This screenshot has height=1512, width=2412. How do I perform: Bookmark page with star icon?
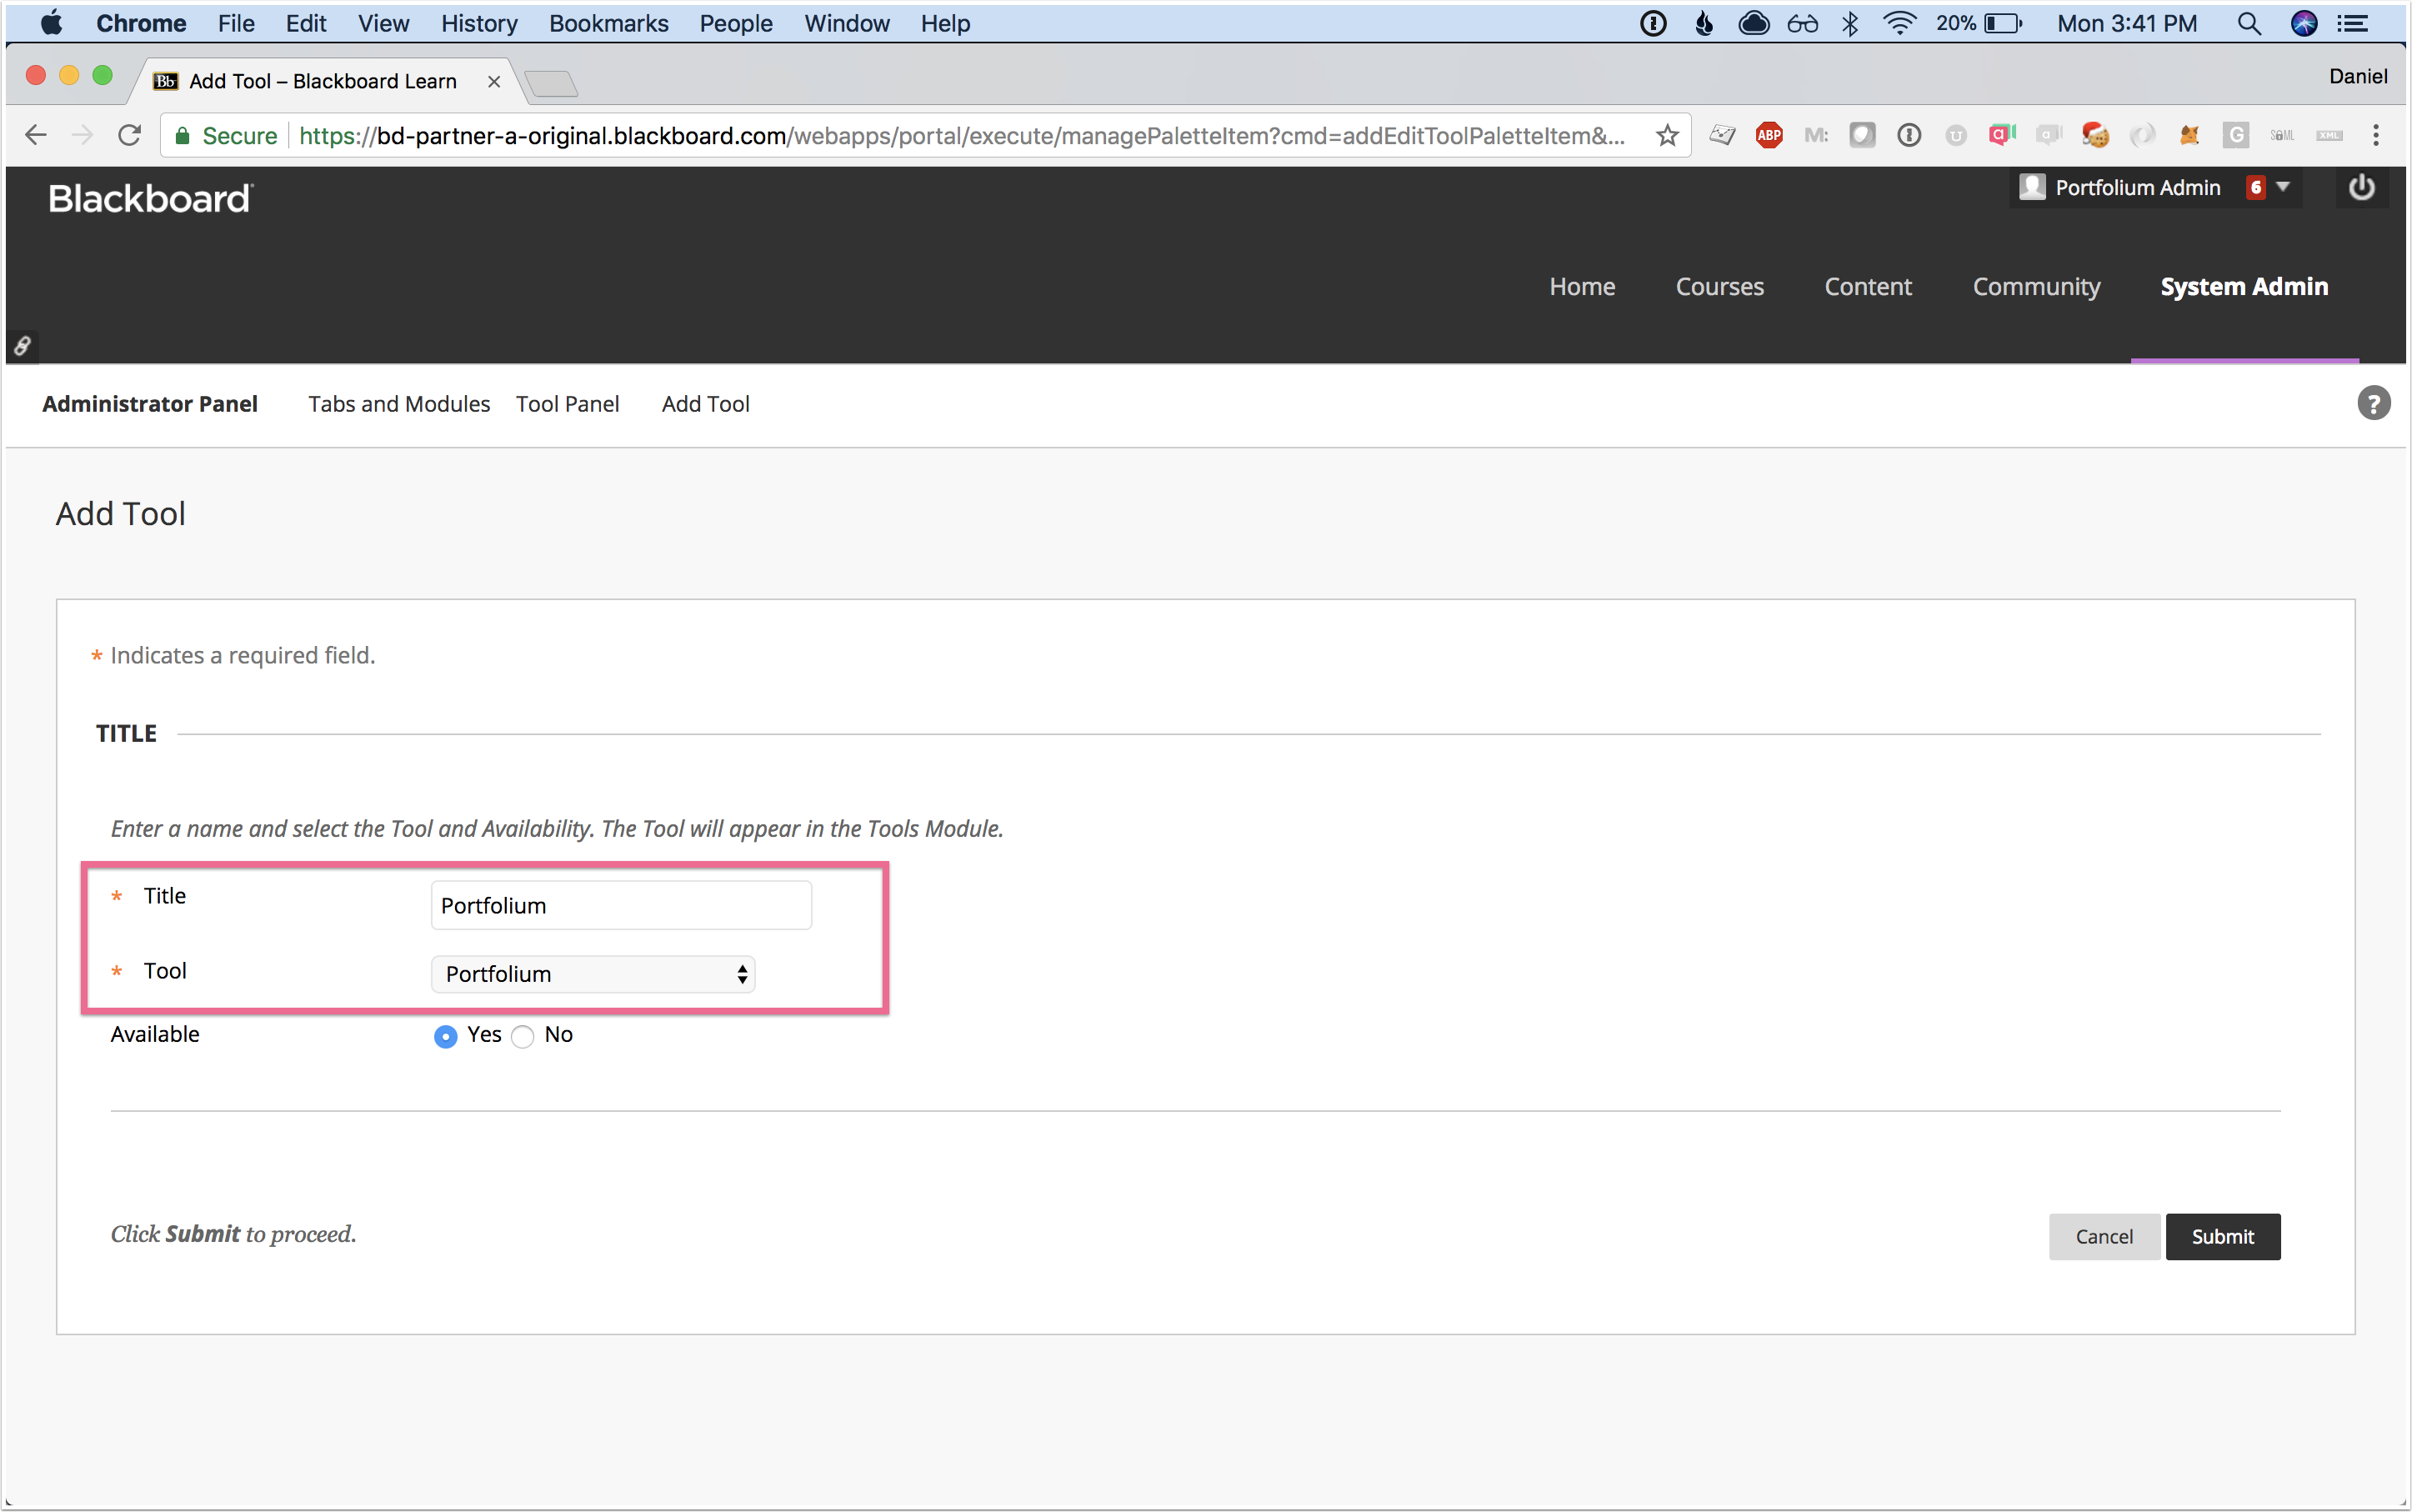click(x=1667, y=135)
